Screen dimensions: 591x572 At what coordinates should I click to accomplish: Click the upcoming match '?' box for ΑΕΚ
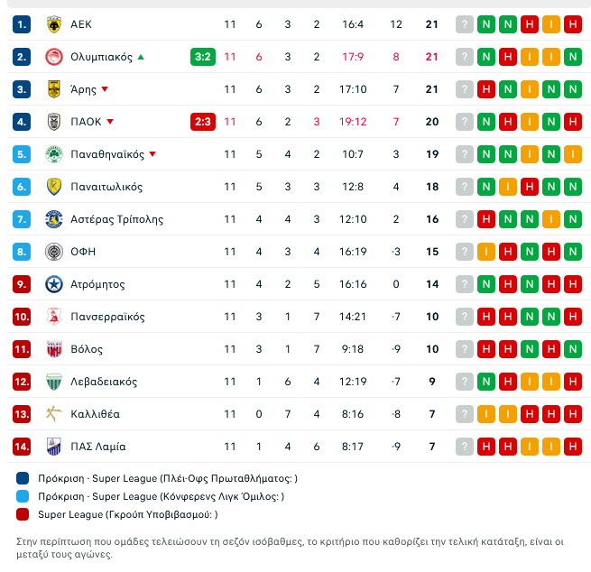[465, 24]
